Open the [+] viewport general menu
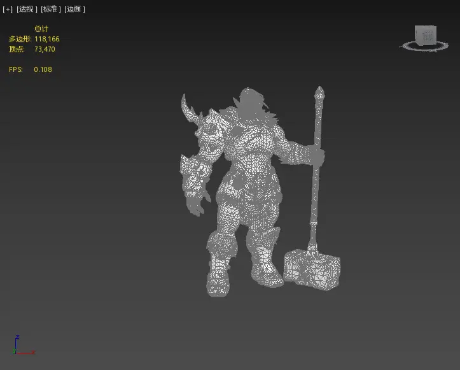This screenshot has height=370, width=460. click(x=8, y=9)
